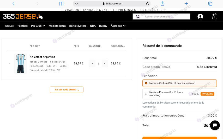
Task: Go to Accueil page
Action: coord(10,26)
